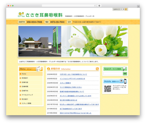Screen dimensions: 146x124
Task: Click the ささき耳鼻咽喉科 clinic logo
Action: pos(40,15)
